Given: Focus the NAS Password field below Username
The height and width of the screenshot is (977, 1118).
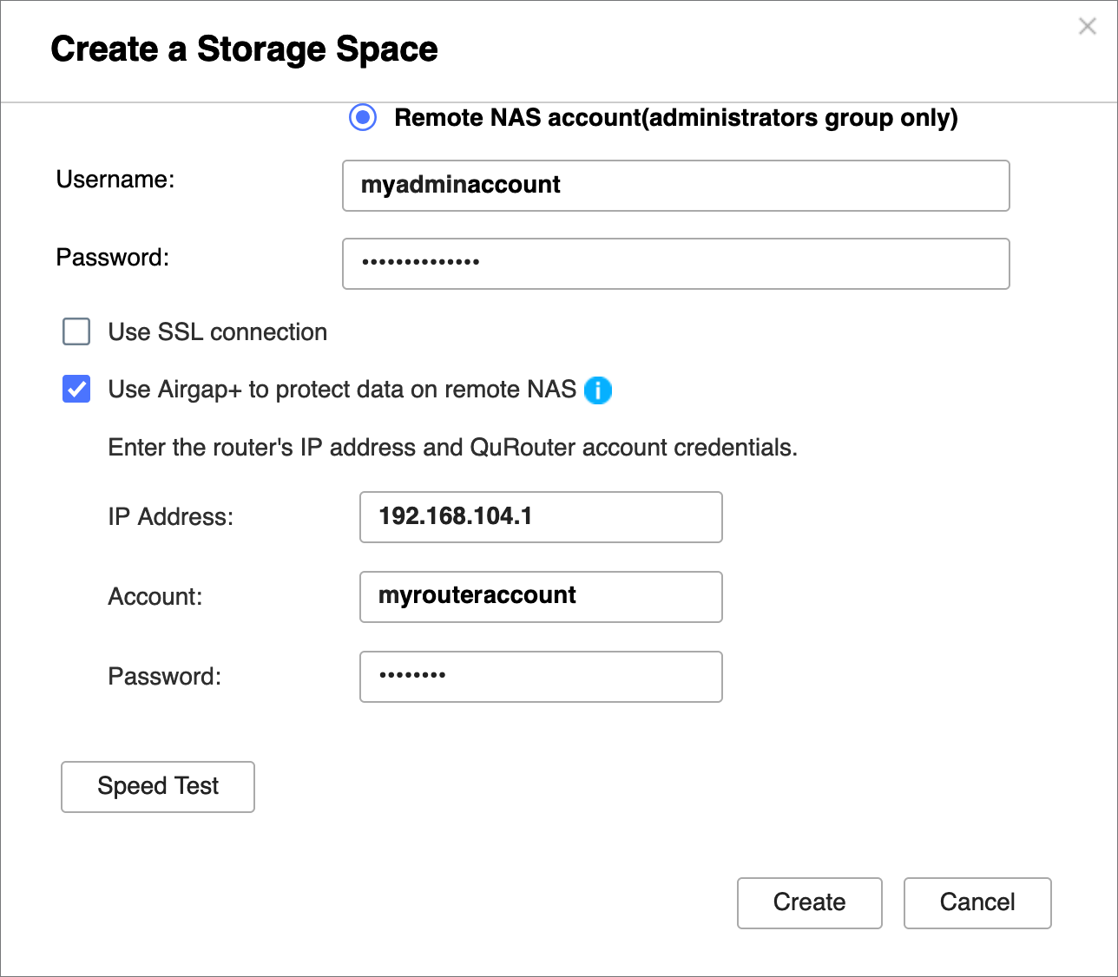Looking at the screenshot, I should [x=675, y=263].
